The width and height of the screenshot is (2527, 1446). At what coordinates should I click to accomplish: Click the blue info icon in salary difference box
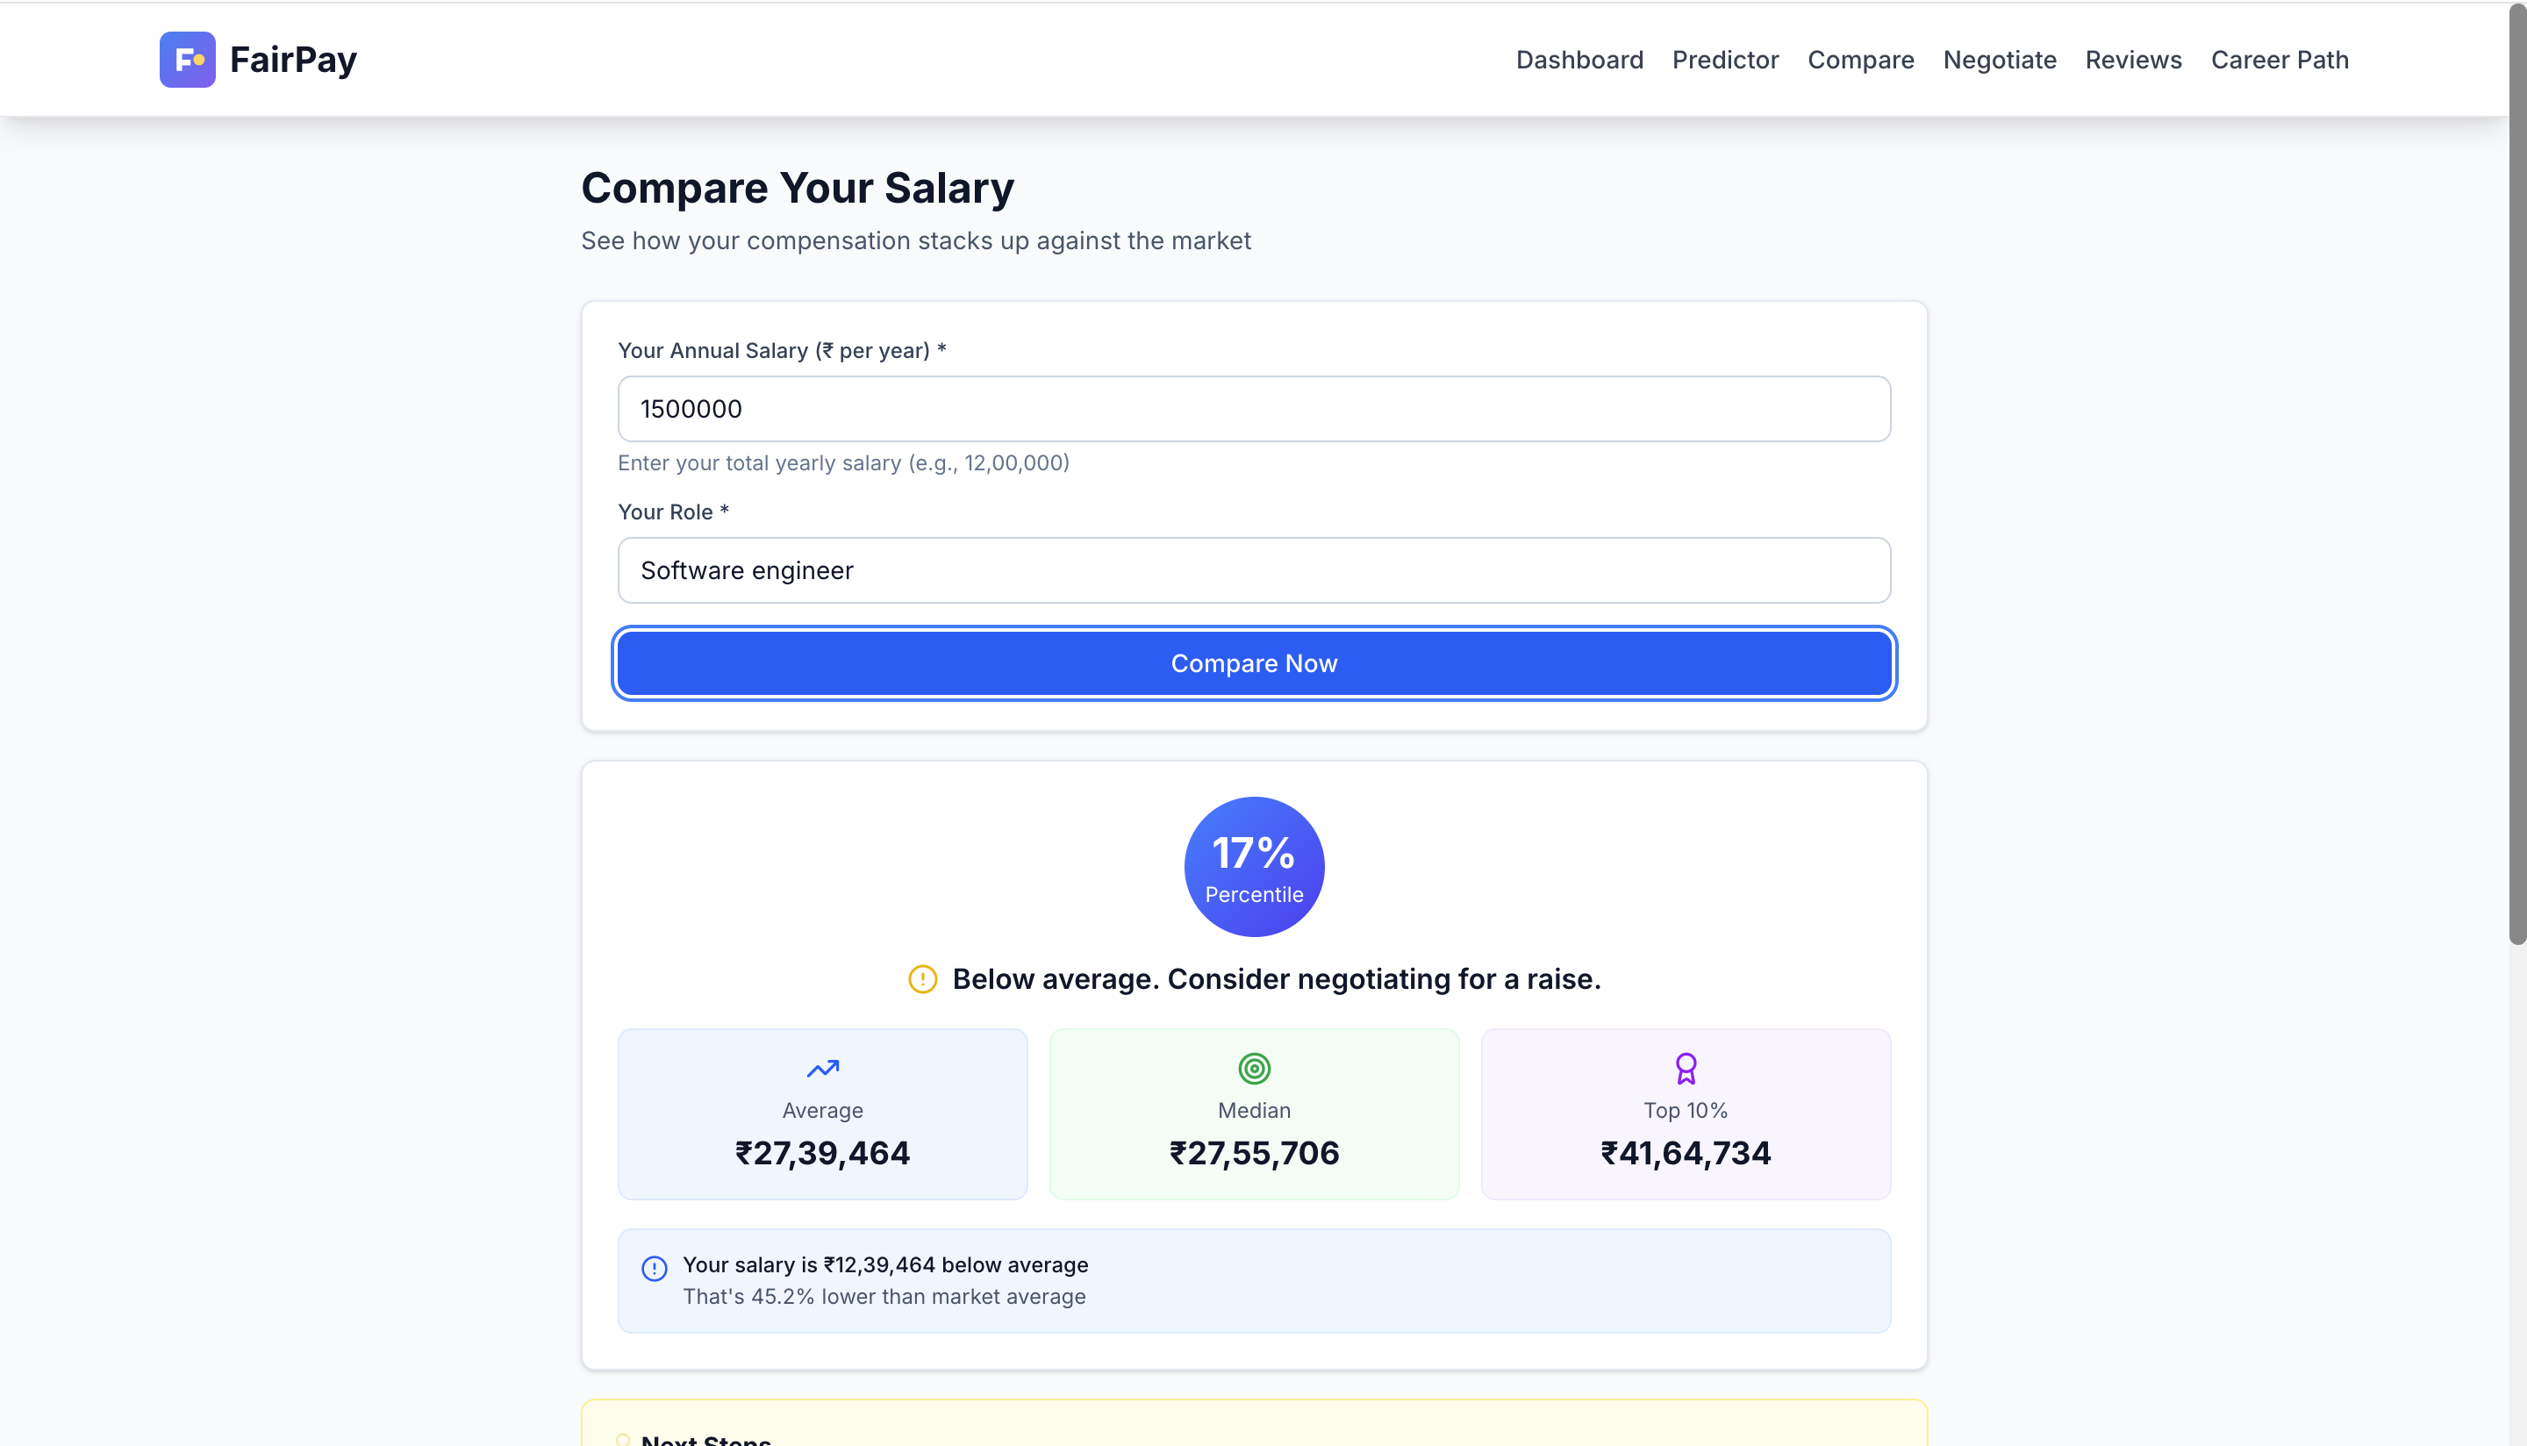655,1268
